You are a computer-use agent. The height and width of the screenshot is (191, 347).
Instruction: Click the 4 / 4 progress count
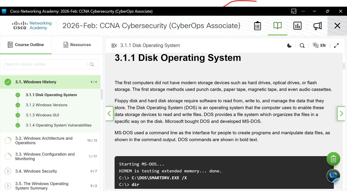93,82
